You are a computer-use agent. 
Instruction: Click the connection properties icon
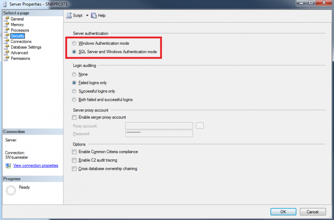[x=8, y=166]
